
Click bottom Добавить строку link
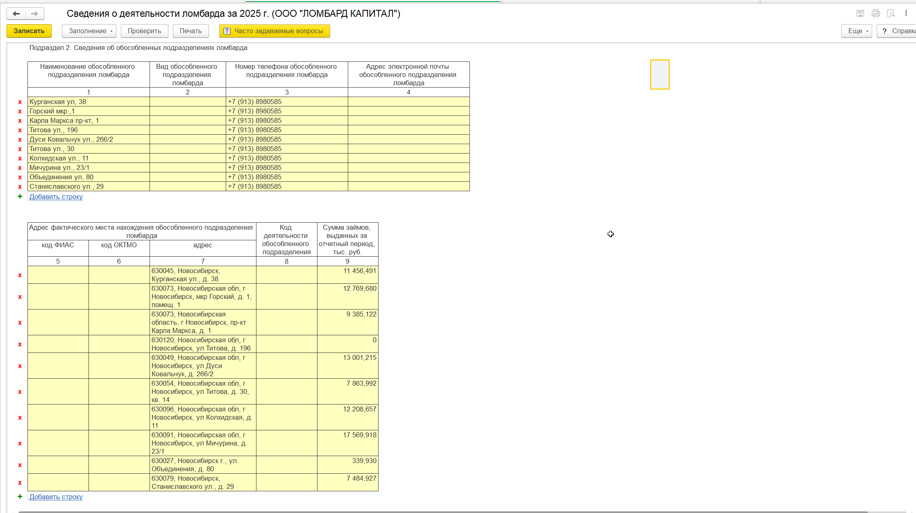point(56,497)
